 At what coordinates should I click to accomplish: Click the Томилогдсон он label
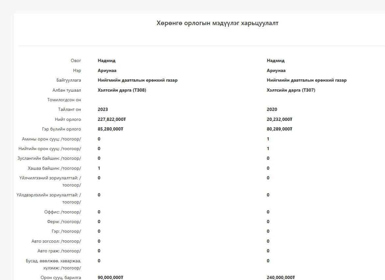pos(64,100)
